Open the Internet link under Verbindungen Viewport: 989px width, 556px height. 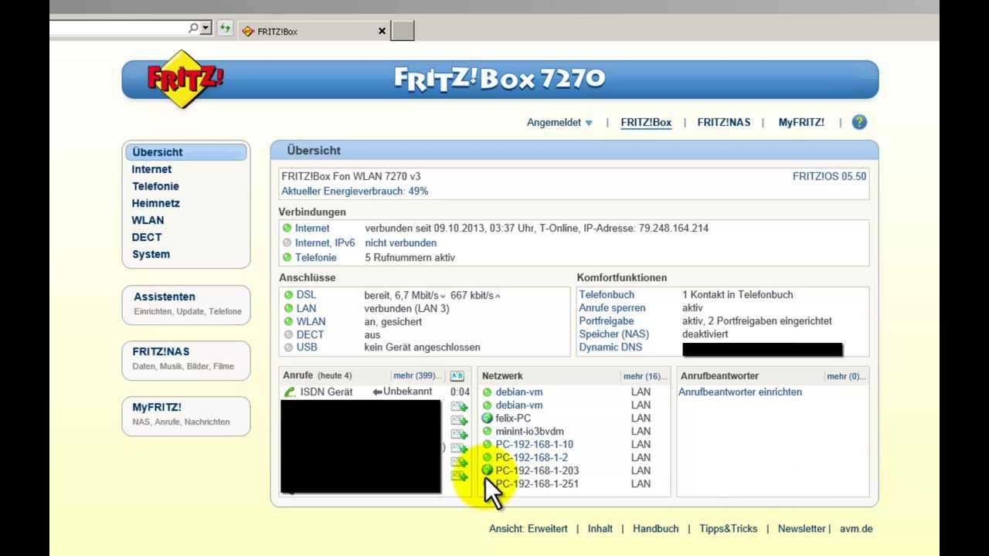click(x=312, y=228)
